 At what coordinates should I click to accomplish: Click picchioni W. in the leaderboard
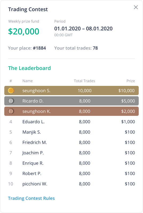click(35, 184)
